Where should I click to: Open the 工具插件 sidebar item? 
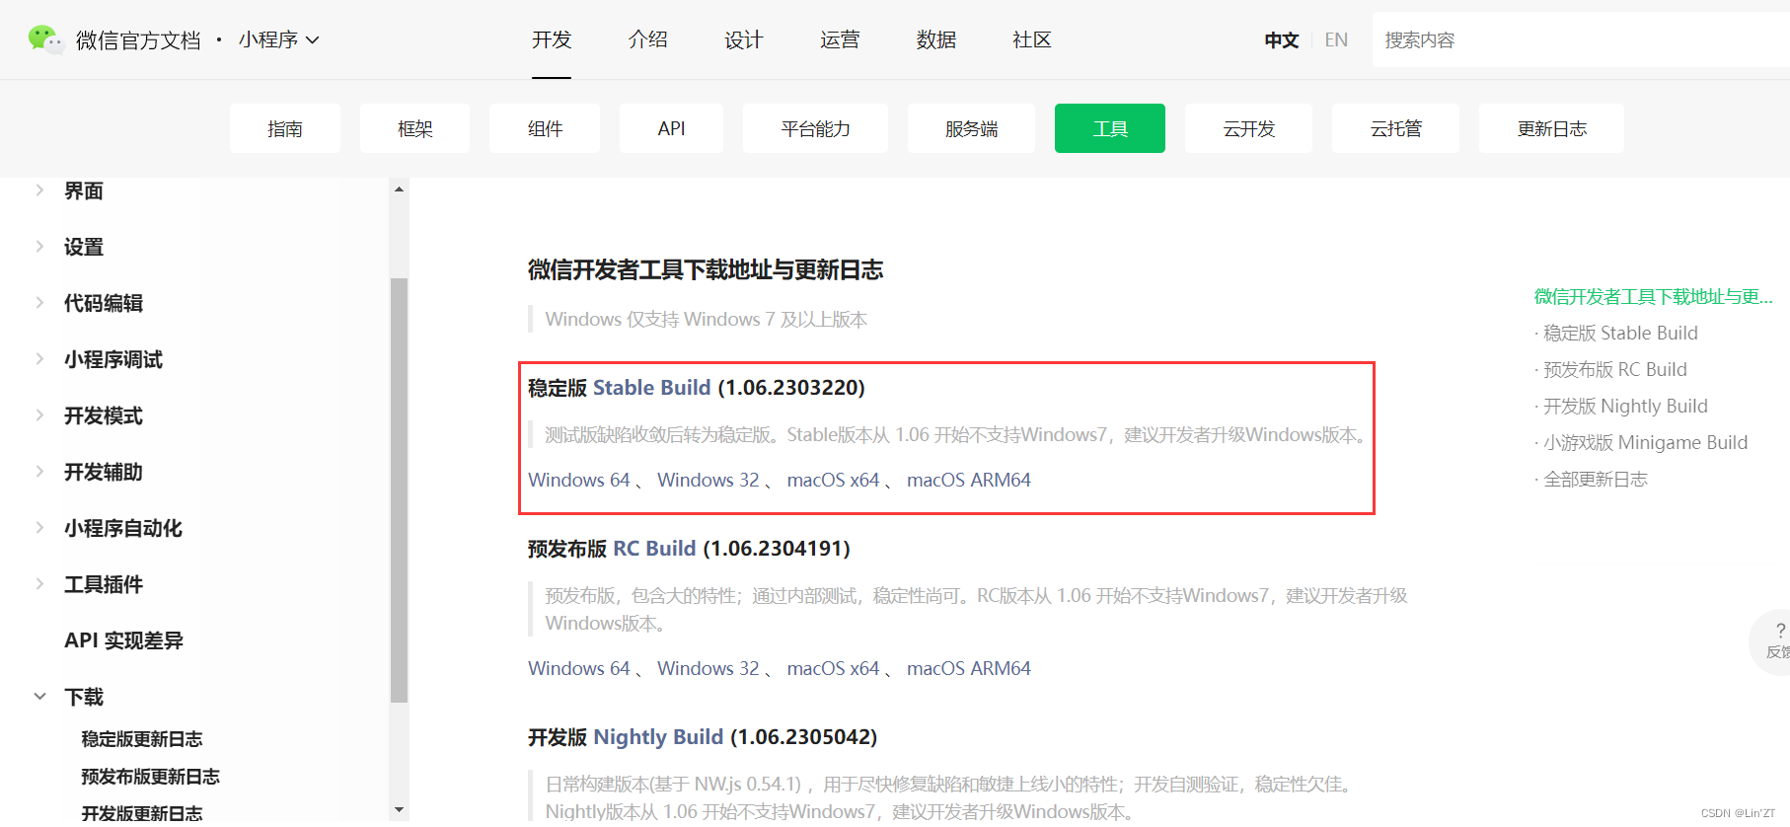[x=104, y=584]
